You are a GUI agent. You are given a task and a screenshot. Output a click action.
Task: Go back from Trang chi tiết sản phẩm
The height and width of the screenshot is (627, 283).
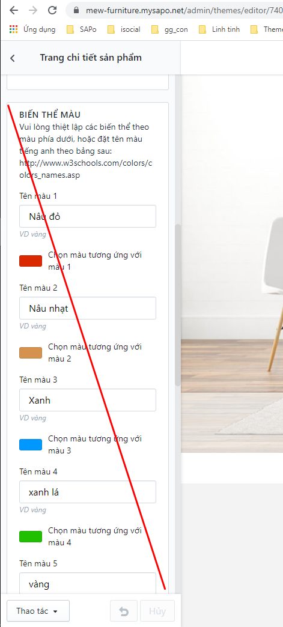13,58
